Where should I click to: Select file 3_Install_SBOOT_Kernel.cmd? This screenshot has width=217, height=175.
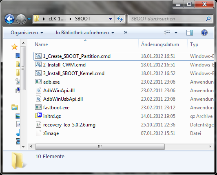(73, 73)
